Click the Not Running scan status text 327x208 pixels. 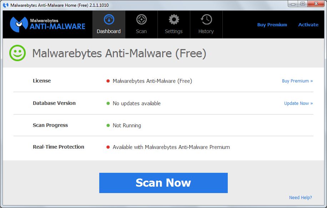click(x=126, y=125)
